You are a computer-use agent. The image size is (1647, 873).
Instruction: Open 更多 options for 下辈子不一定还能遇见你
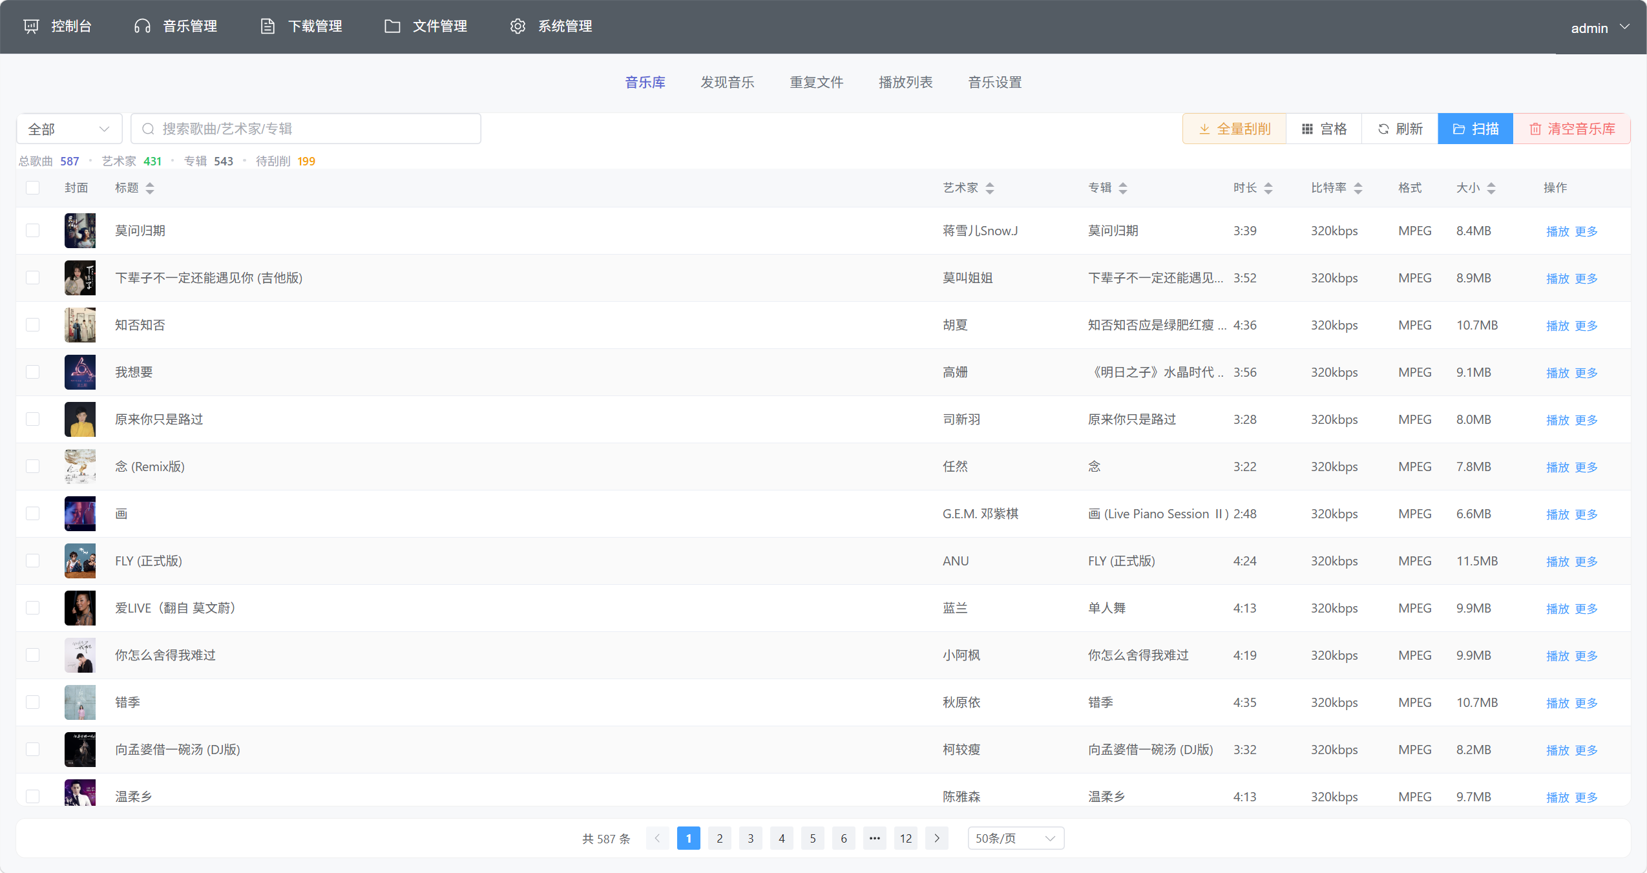point(1586,279)
